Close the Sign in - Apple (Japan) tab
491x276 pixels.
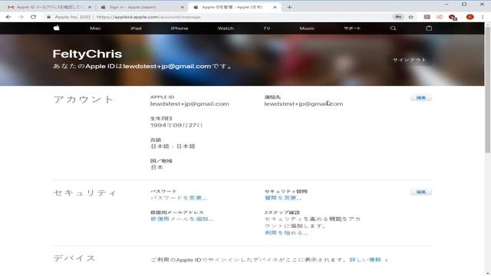183,7
